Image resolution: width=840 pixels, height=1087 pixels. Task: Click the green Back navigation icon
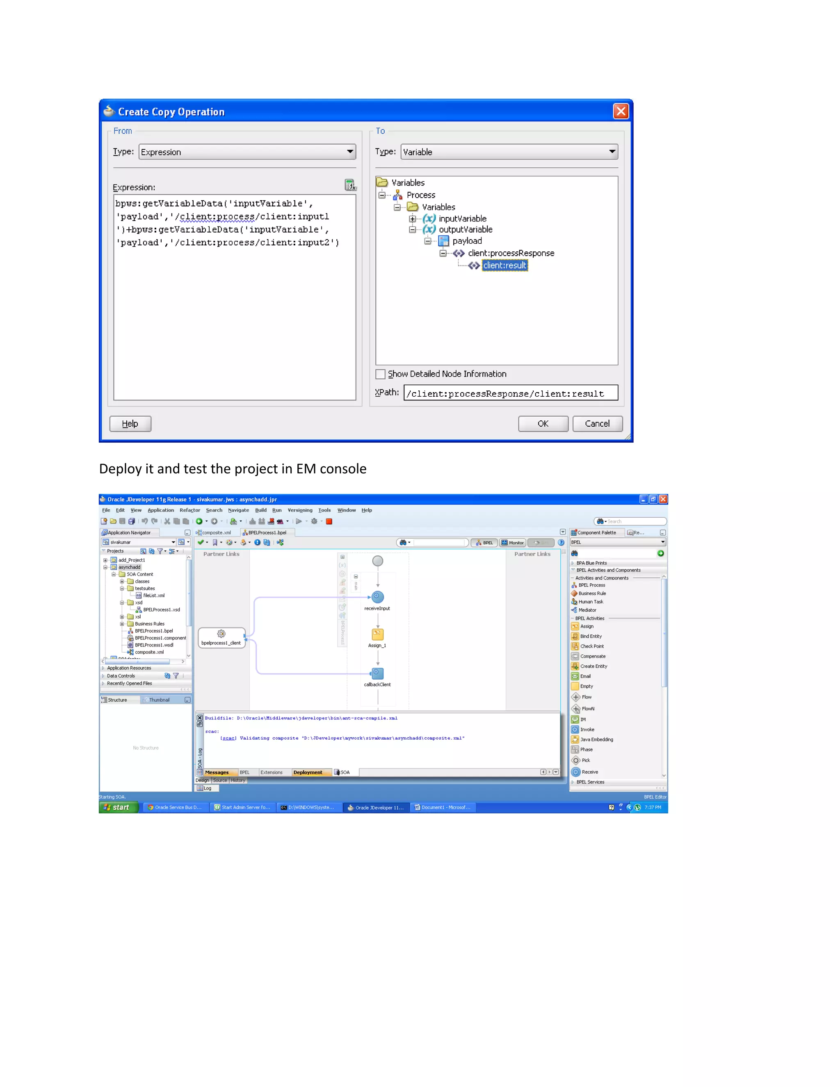[199, 521]
